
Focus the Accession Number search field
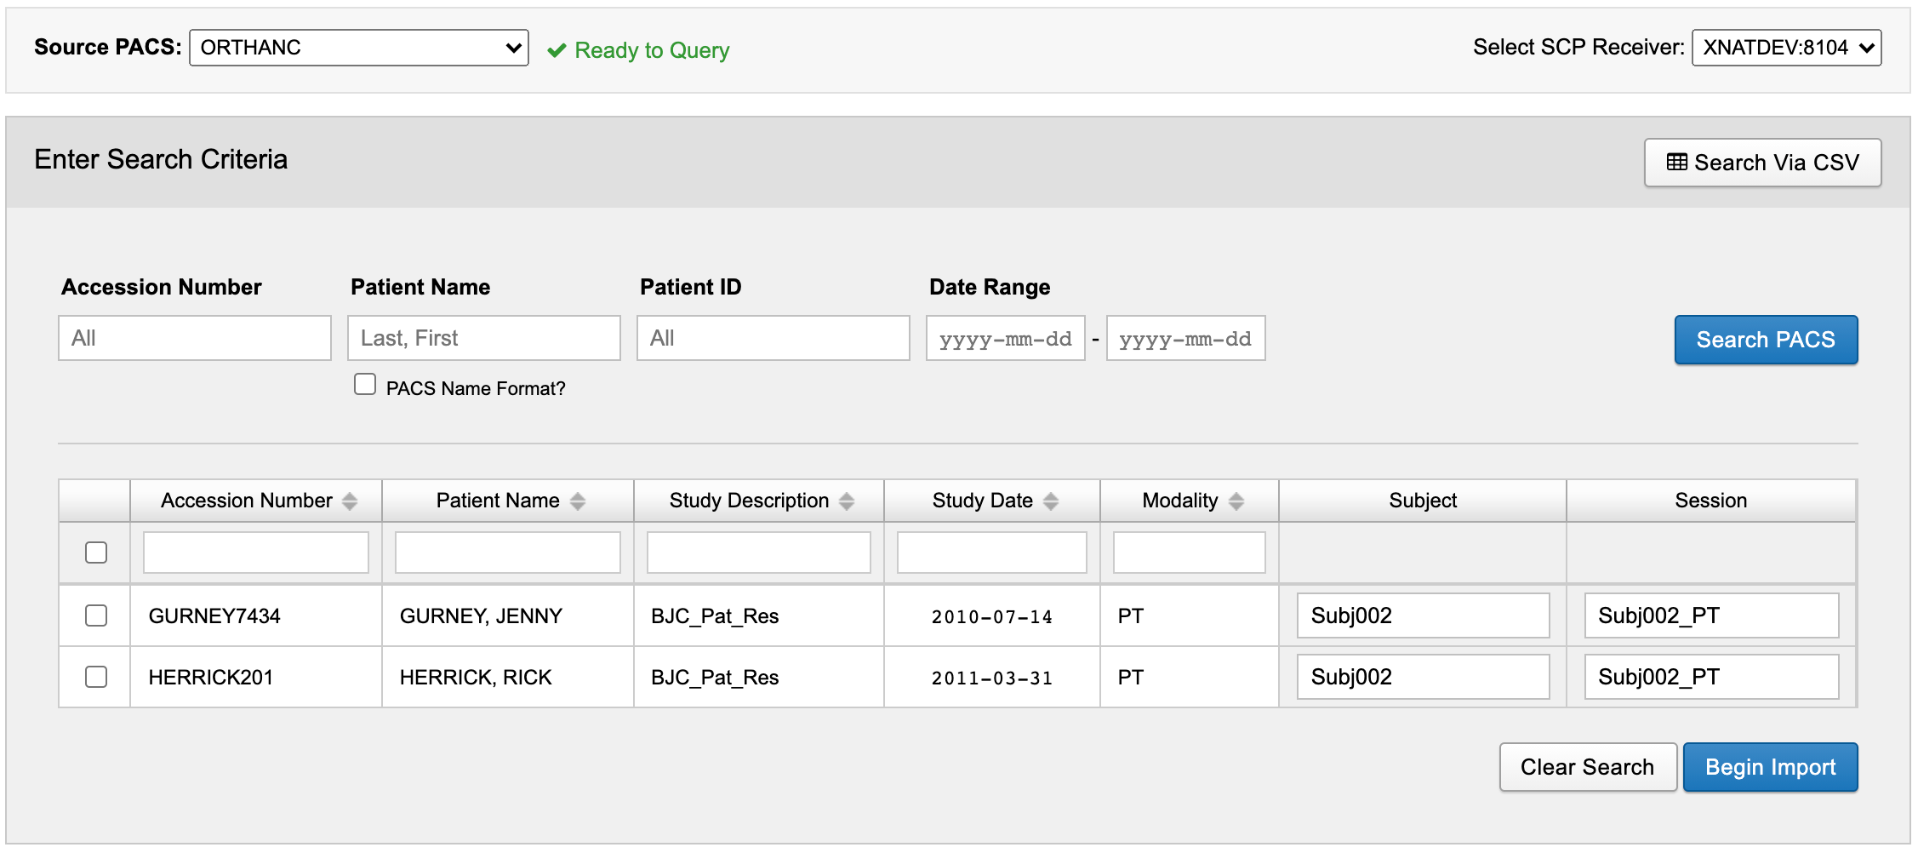pyautogui.click(x=195, y=338)
